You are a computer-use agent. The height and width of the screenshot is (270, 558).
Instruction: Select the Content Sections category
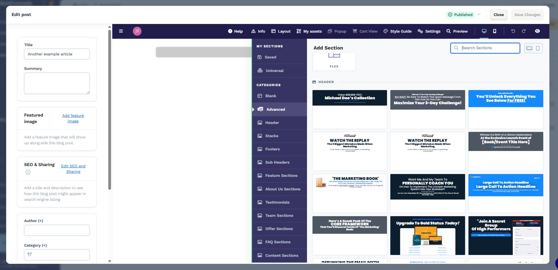coord(280,256)
